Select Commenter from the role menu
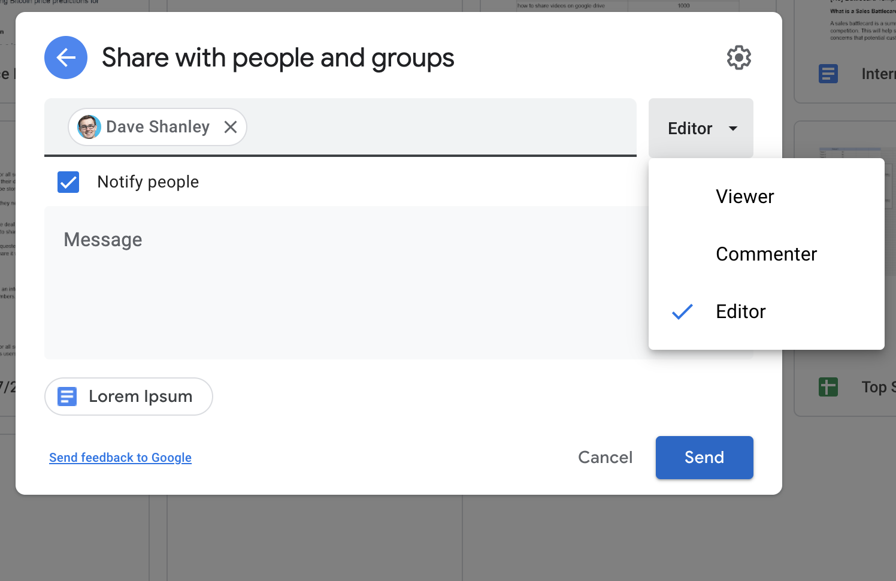 point(767,254)
